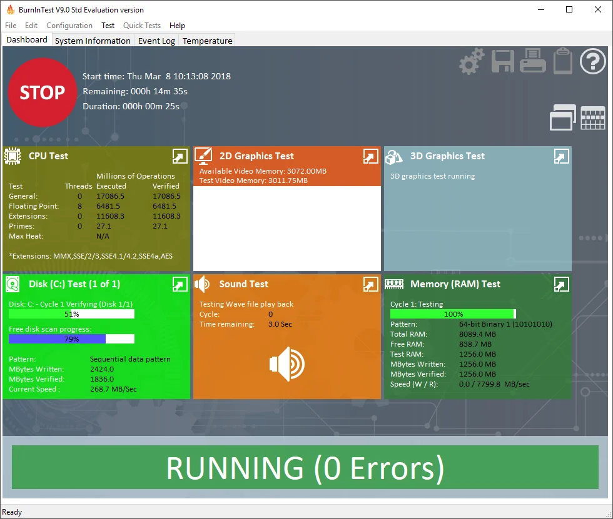The width and height of the screenshot is (613, 519).
Task: Click Available Video Memory: 3072.00MB text
Action: [x=263, y=171]
